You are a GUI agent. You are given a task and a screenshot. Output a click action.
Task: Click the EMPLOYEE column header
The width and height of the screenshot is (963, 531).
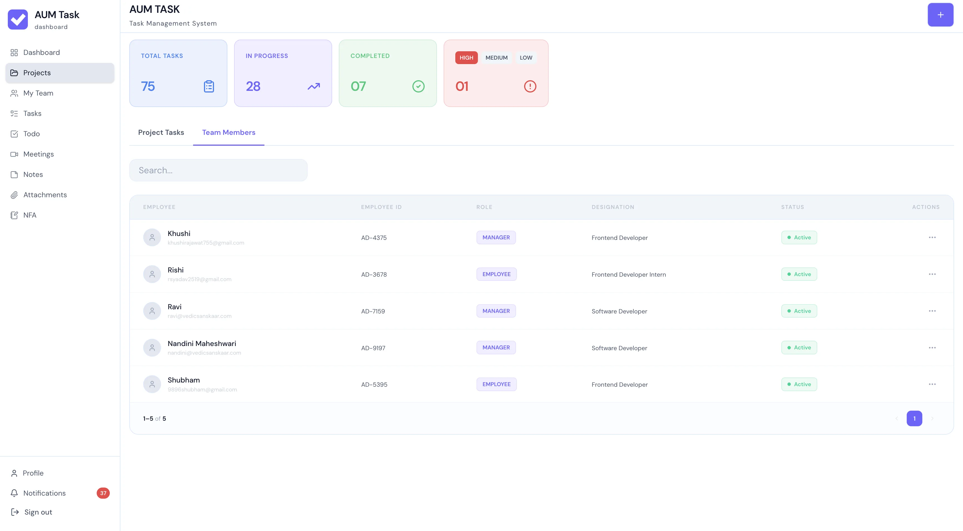(159, 207)
